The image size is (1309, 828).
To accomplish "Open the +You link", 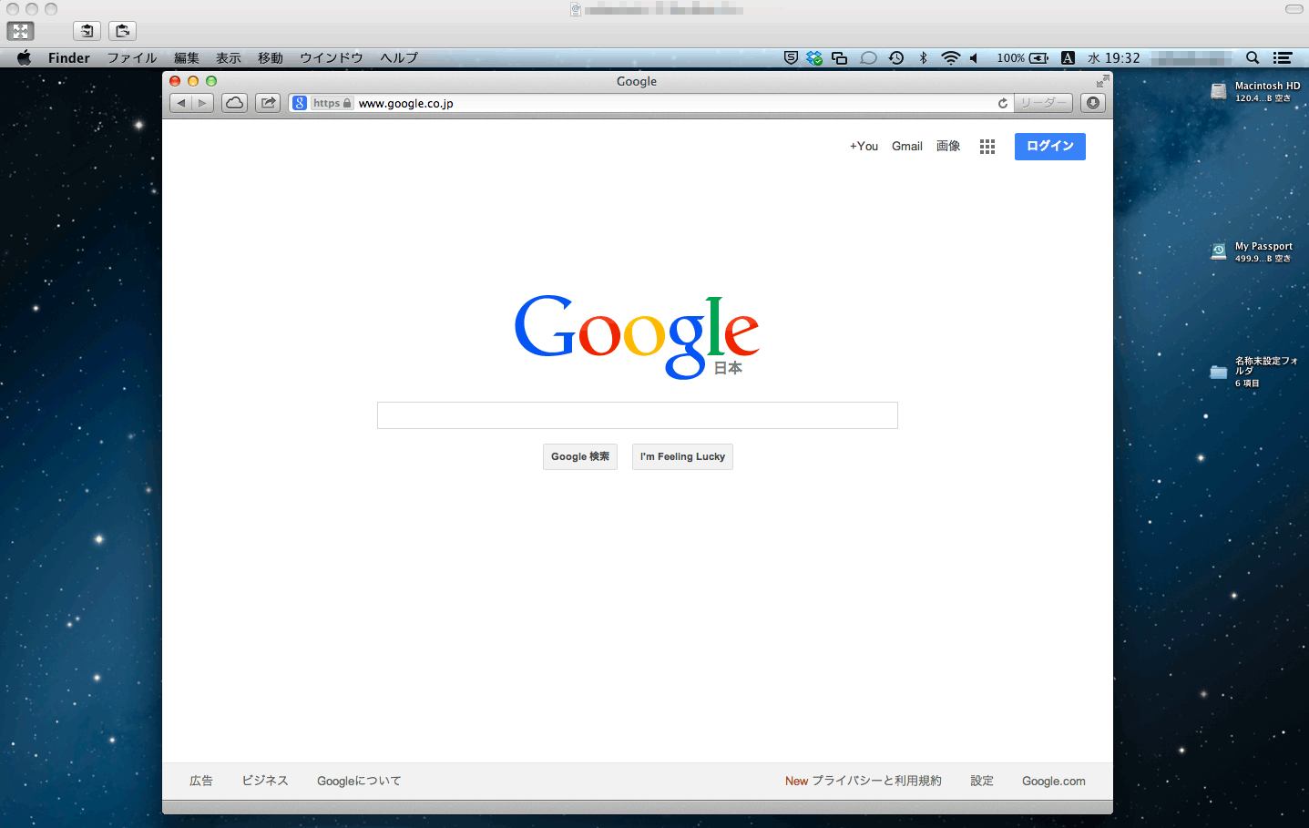I will (864, 146).
